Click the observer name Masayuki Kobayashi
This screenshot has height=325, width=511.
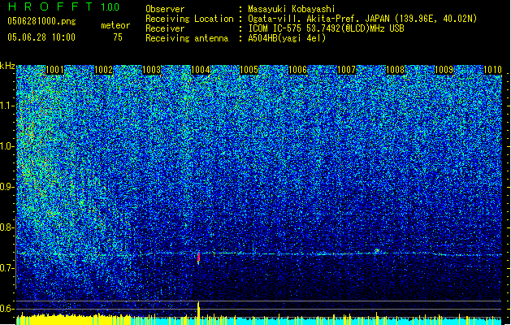click(292, 9)
